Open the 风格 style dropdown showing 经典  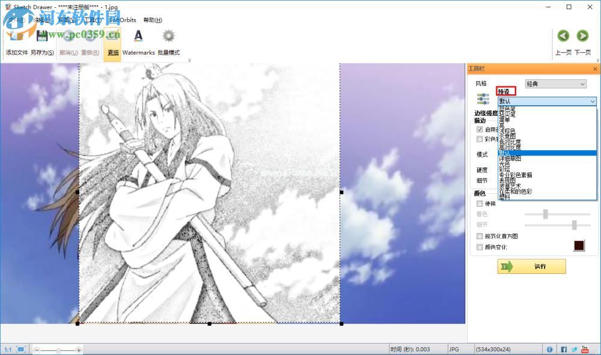[x=555, y=84]
